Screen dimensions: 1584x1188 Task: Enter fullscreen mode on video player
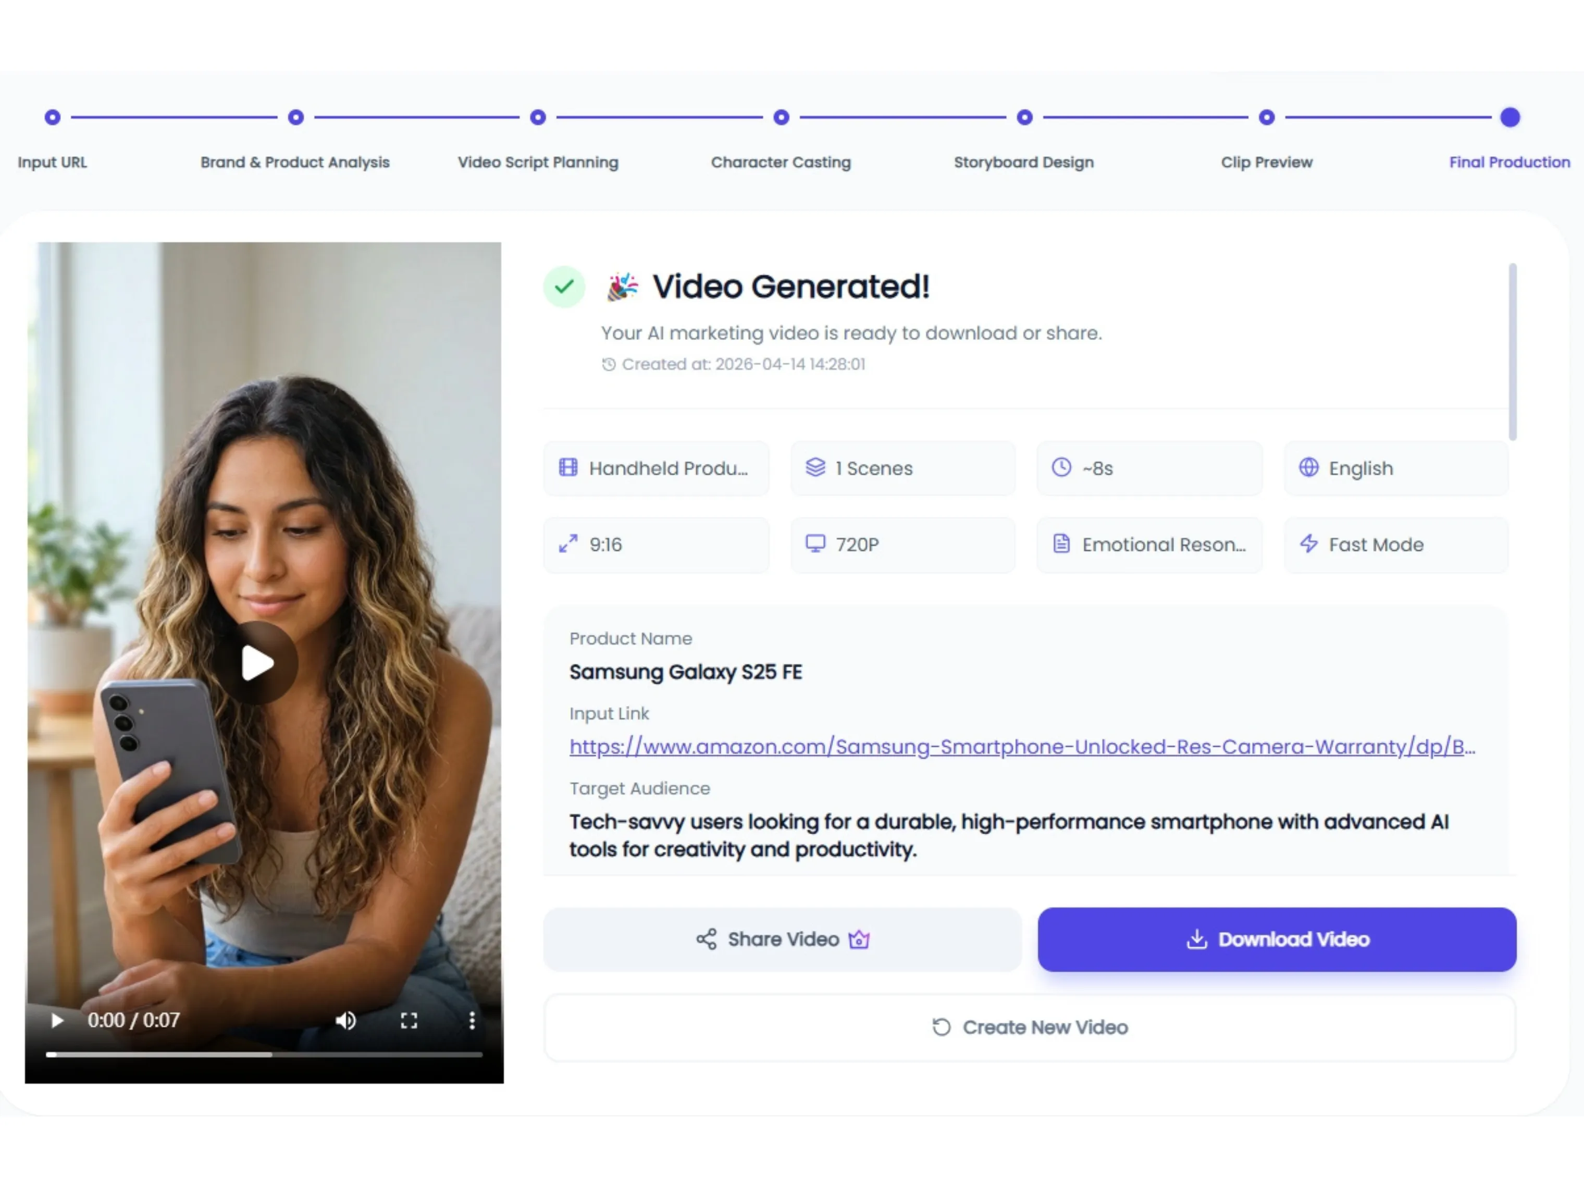409,1020
